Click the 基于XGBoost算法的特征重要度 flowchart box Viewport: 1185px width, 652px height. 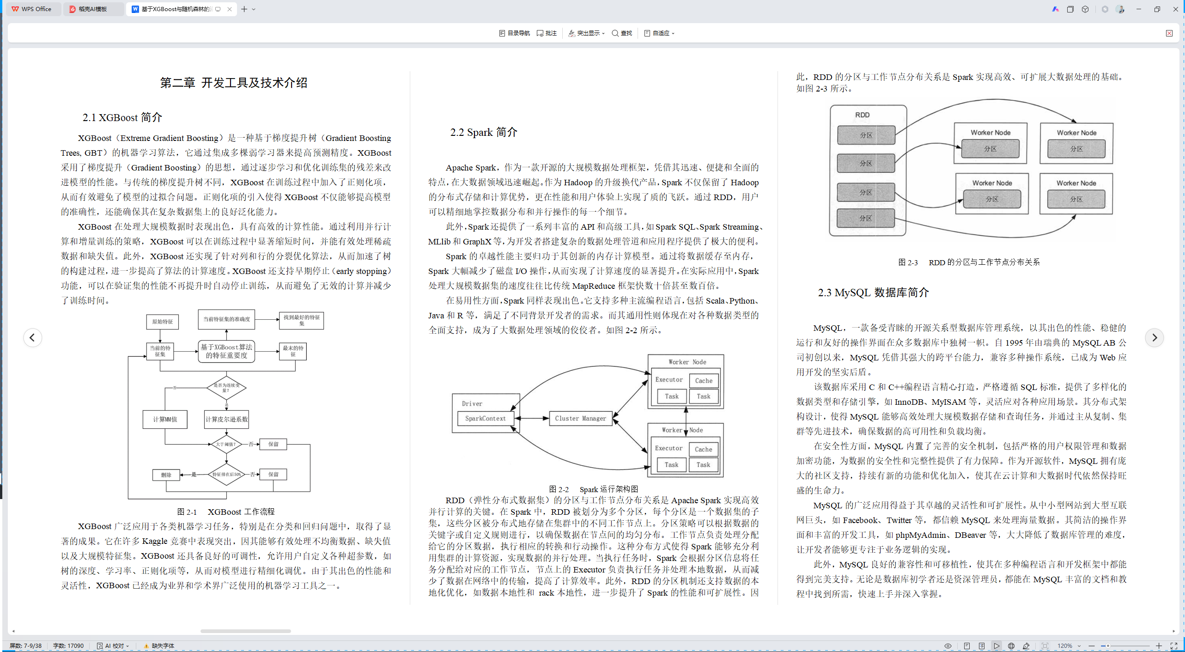tap(226, 351)
